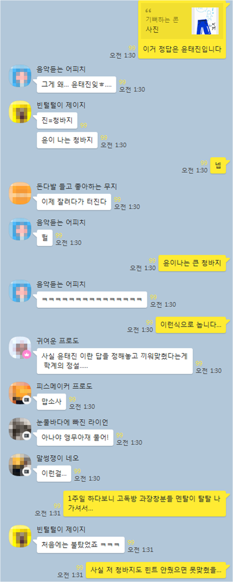This screenshot has width=233, height=582.
Task: Click 말썽쟁이 네오 profile avatar
Action: click(x=20, y=465)
